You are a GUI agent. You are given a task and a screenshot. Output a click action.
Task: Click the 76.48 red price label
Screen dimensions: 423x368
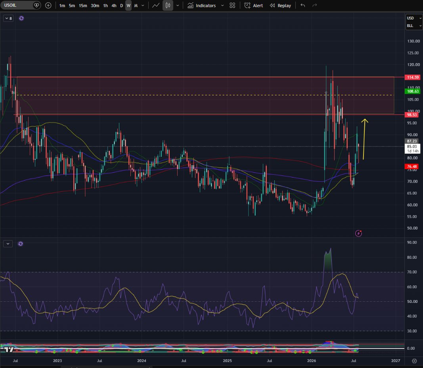(412, 166)
